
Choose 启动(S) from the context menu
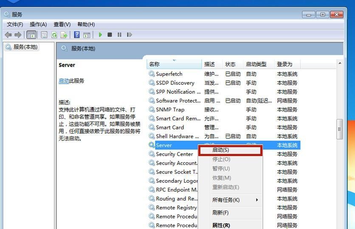click(x=220, y=150)
